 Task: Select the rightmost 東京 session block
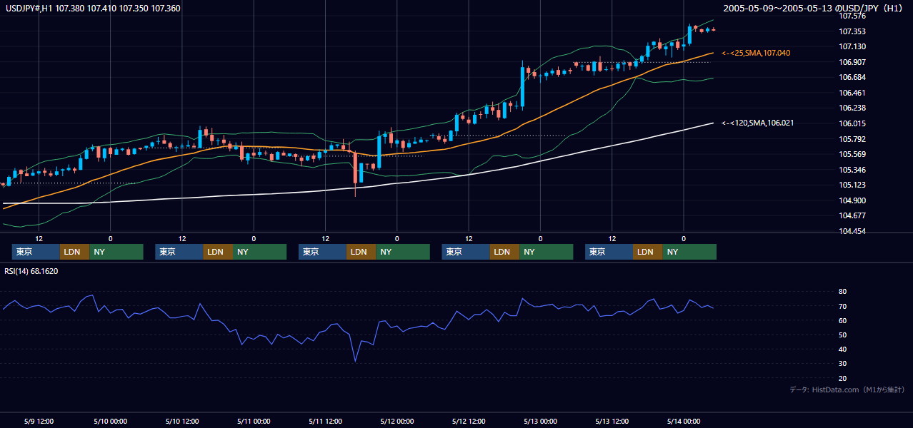[609, 252]
